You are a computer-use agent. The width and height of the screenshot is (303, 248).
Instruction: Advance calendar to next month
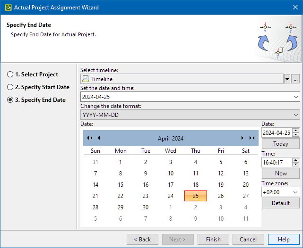click(x=242, y=138)
